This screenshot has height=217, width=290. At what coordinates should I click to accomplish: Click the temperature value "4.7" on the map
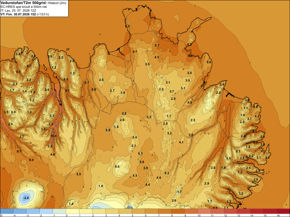[x=135, y=52]
